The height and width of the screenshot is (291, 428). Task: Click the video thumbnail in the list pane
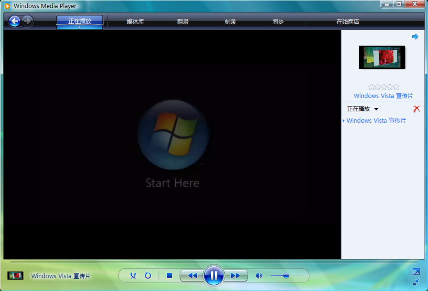tap(382, 57)
